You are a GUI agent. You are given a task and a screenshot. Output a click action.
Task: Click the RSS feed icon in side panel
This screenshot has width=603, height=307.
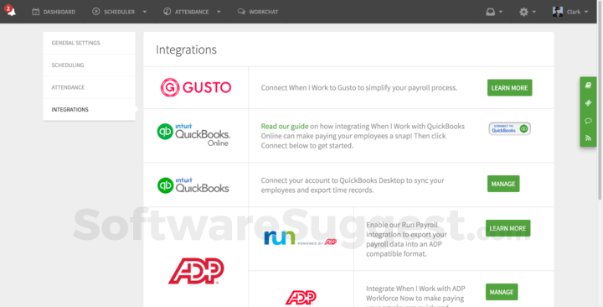[x=588, y=138]
